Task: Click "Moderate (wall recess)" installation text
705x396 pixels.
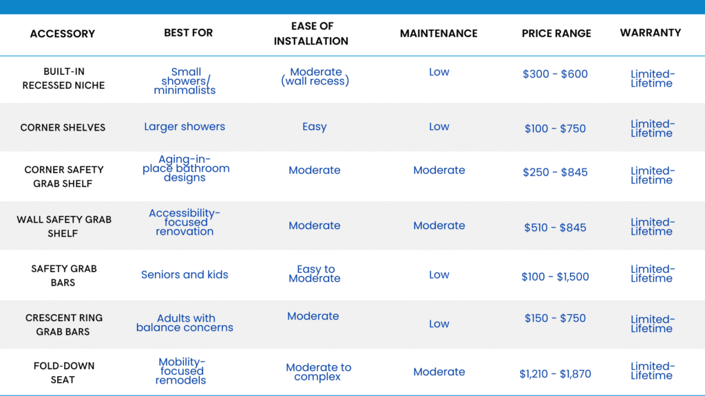Action: tap(315, 76)
